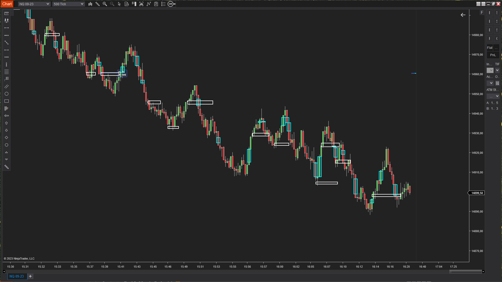
Task: Open the Data Series icon
Action: (141, 4)
